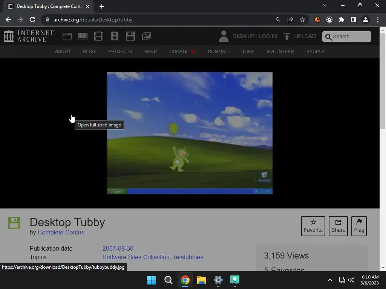
Task: Click the 2007-08-30 publication date link
Action: (118, 248)
